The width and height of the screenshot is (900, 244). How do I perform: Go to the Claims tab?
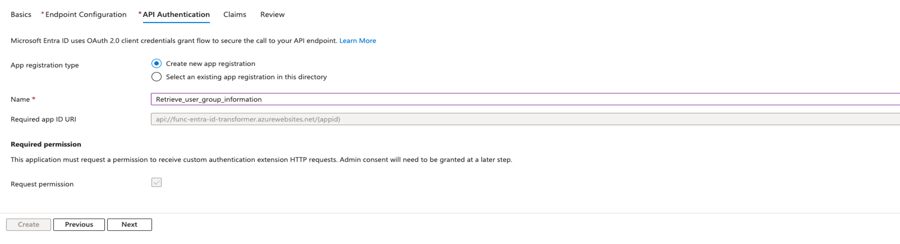tap(235, 14)
